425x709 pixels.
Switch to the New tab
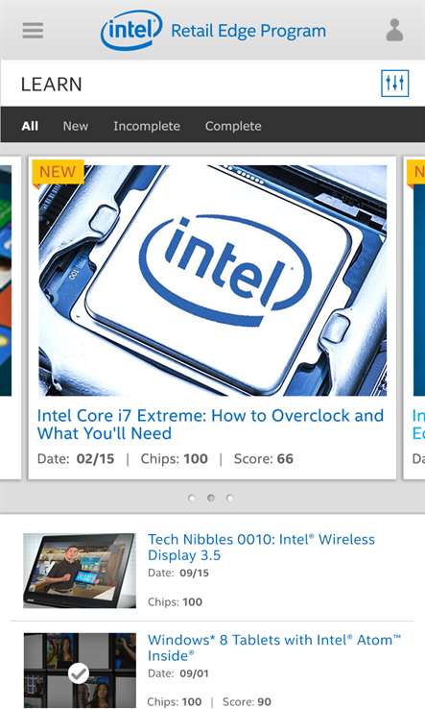point(76,126)
